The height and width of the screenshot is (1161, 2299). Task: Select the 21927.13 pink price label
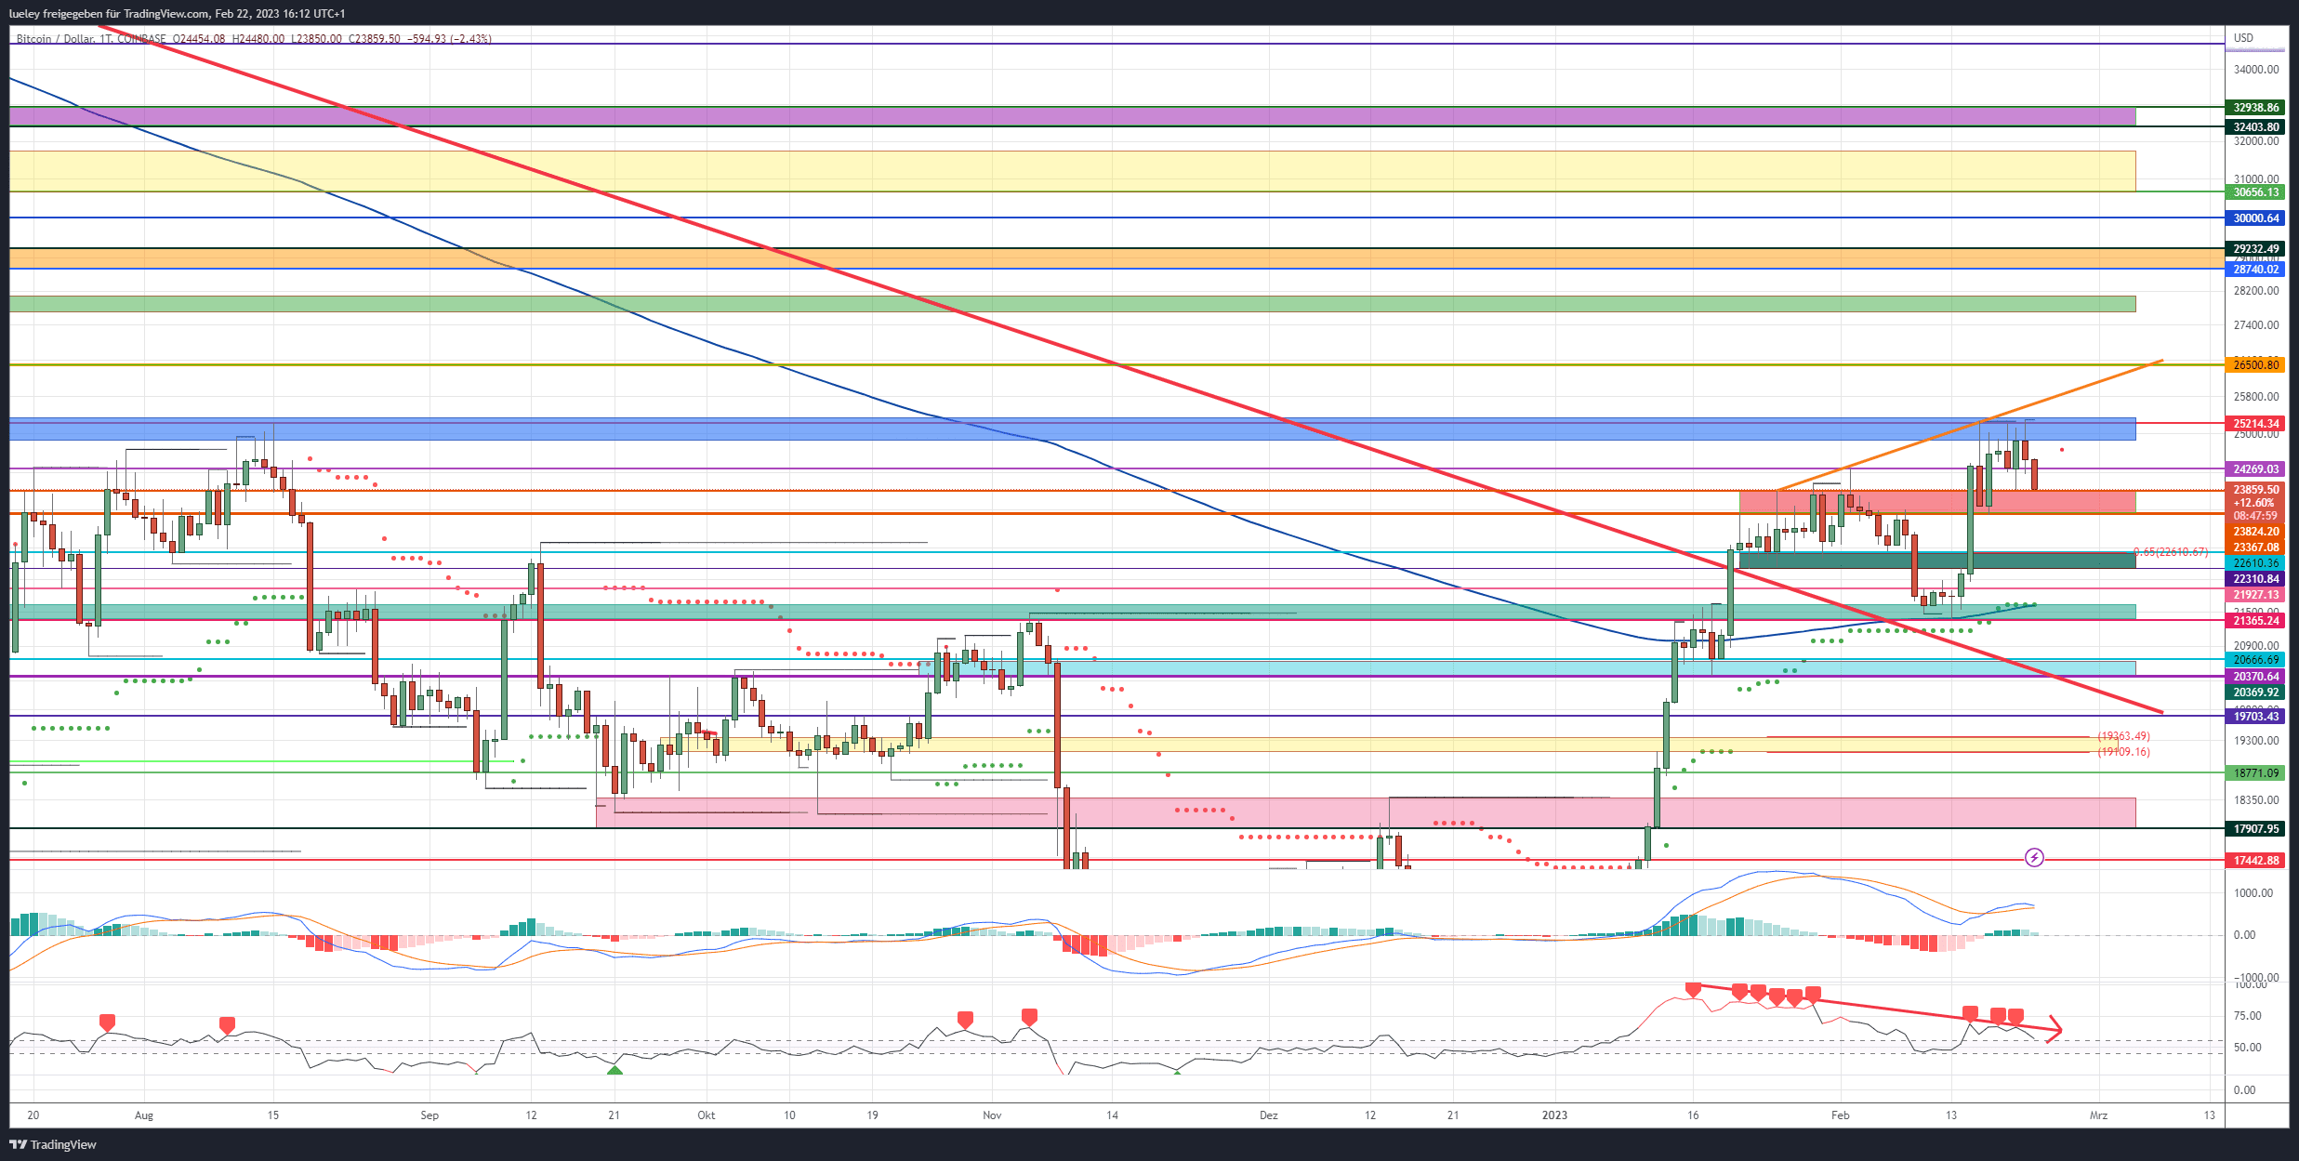2255,595
